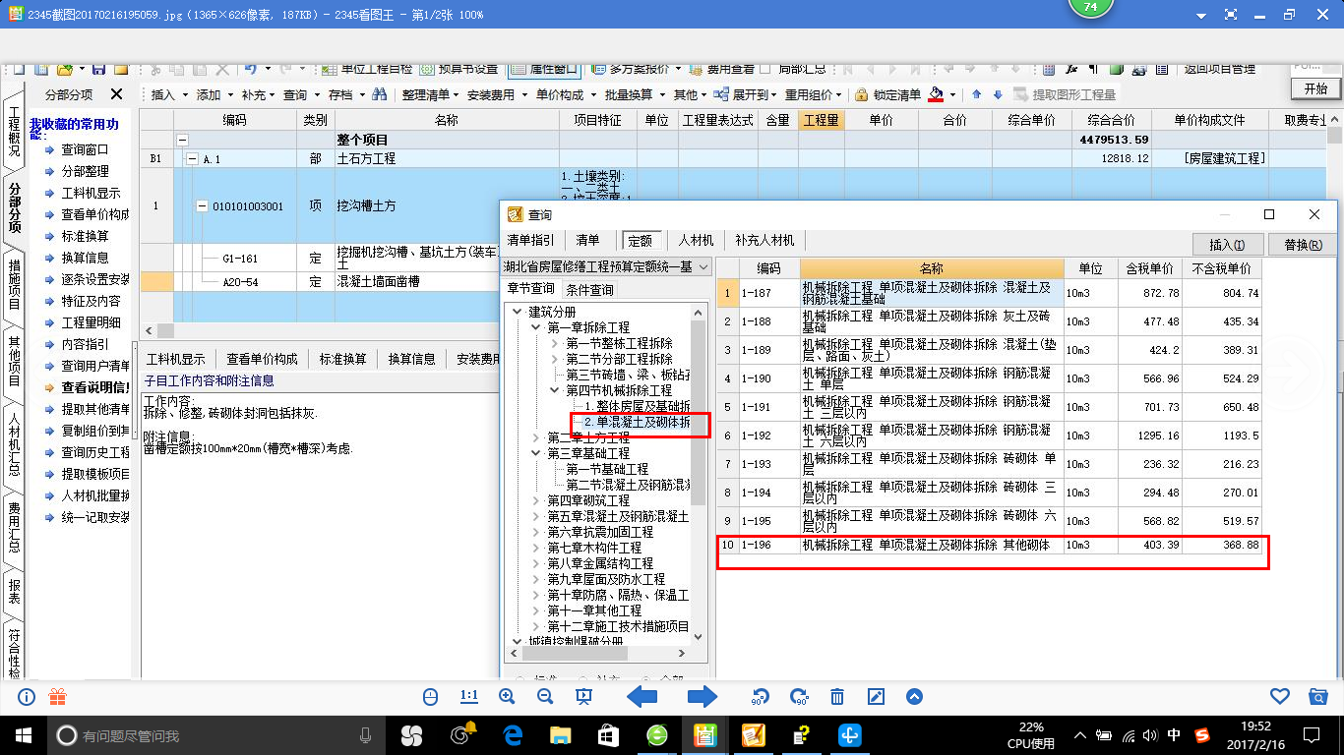Click the round up-arrow more-tools icon
Image resolution: width=1344 pixels, height=755 pixels.
(914, 697)
